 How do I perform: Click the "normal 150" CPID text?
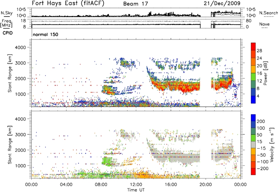tap(46, 34)
